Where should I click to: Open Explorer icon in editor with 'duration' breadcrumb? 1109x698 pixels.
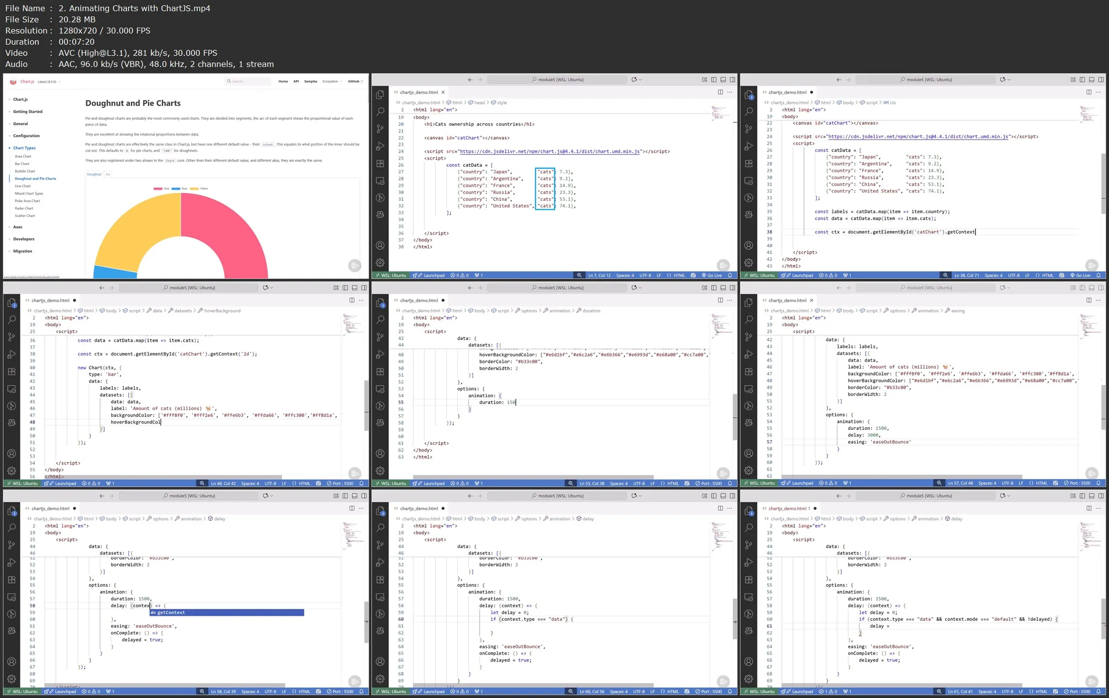[x=380, y=303]
